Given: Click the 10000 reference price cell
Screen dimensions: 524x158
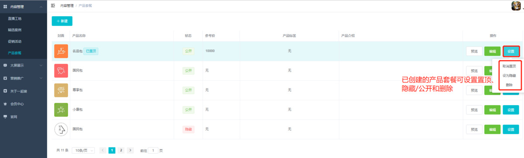Looking at the screenshot, I should coord(210,51).
